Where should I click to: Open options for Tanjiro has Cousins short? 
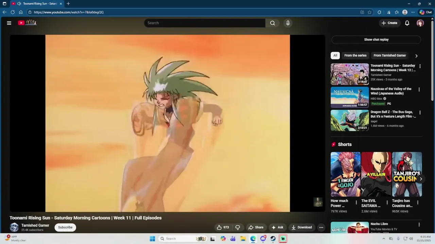pos(418,203)
